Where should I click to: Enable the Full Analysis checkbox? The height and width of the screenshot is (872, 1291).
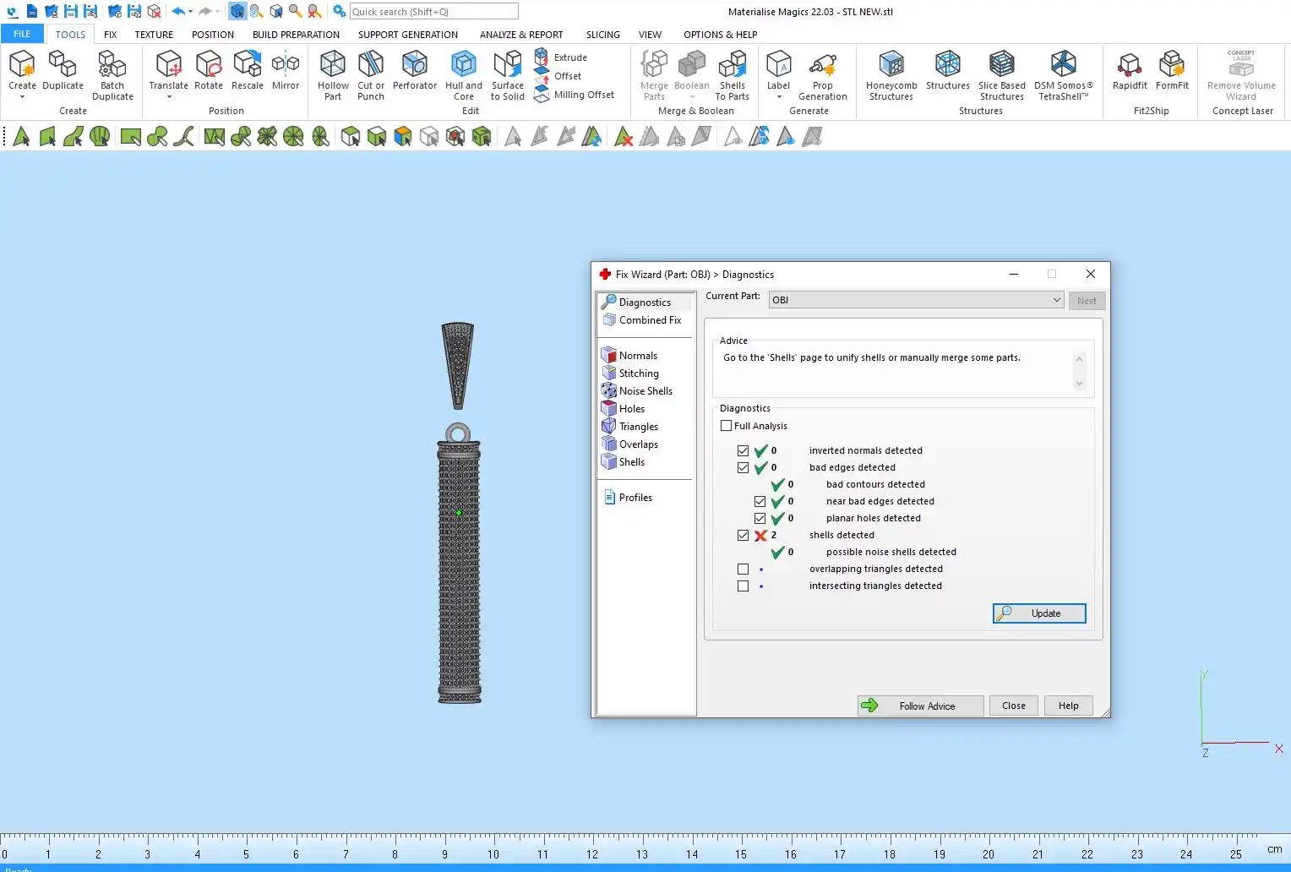click(x=727, y=426)
